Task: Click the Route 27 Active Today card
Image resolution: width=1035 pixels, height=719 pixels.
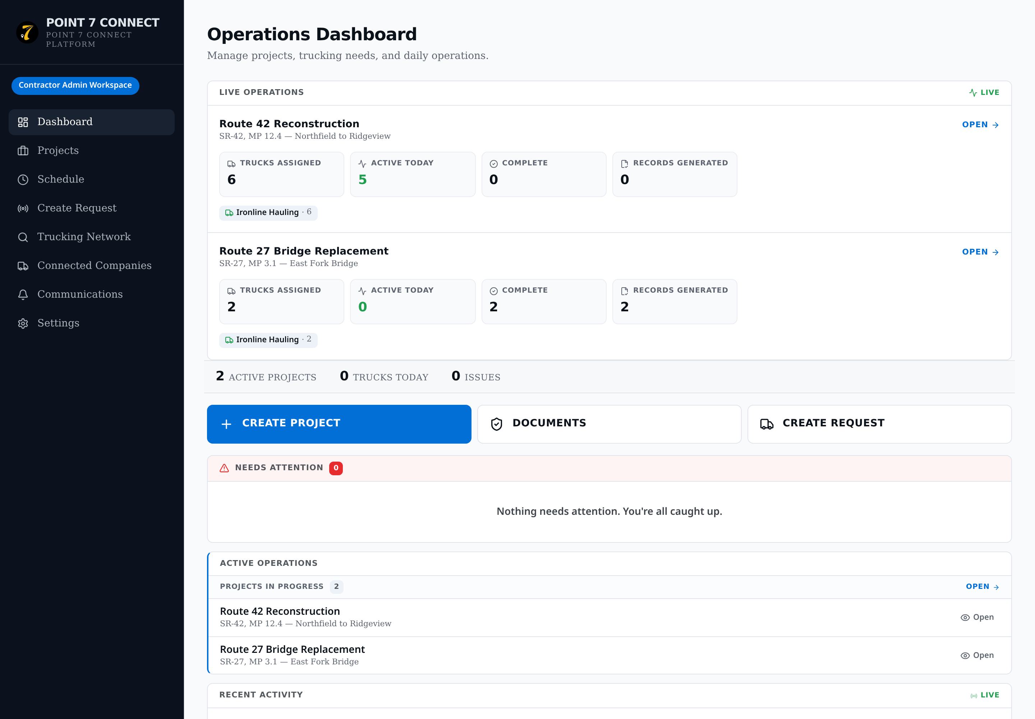Action: [413, 302]
